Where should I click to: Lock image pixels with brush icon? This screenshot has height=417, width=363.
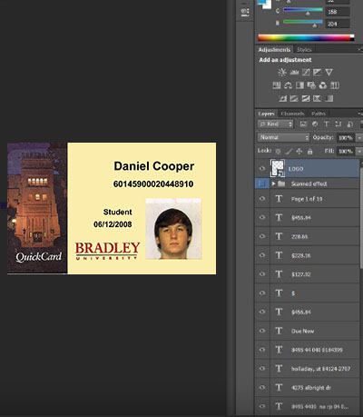click(289, 151)
